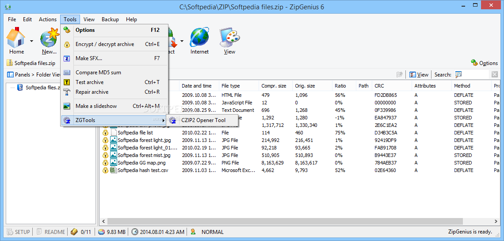The height and width of the screenshot is (241, 504).
Task: Click the Options icon in Tools menu
Action: click(x=67, y=30)
